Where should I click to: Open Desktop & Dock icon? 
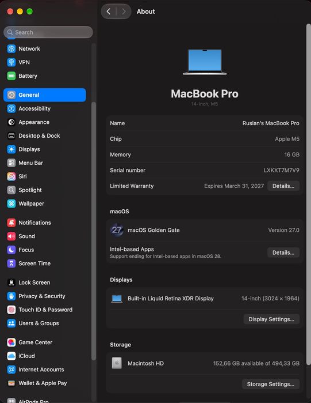[11, 135]
